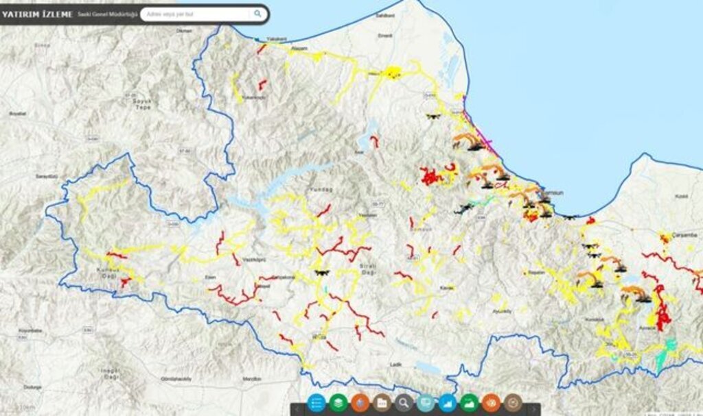Screen dimensions: 703x416
Task: Open the green layers stack widget
Action: [x=338, y=404]
